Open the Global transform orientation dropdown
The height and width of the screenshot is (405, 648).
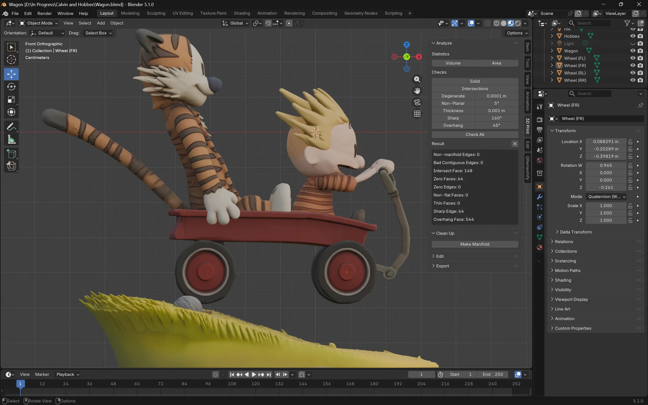click(235, 23)
